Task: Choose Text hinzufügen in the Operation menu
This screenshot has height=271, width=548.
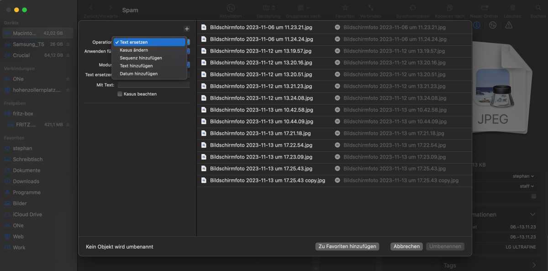Action: [x=149, y=66]
